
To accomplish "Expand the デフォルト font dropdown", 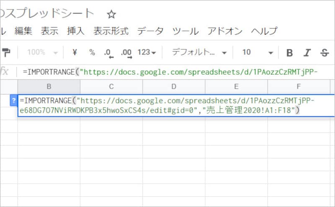I will 199,52.
